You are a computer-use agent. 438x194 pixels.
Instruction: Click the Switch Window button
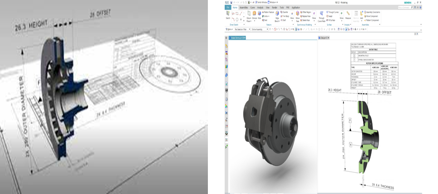[262, 3]
